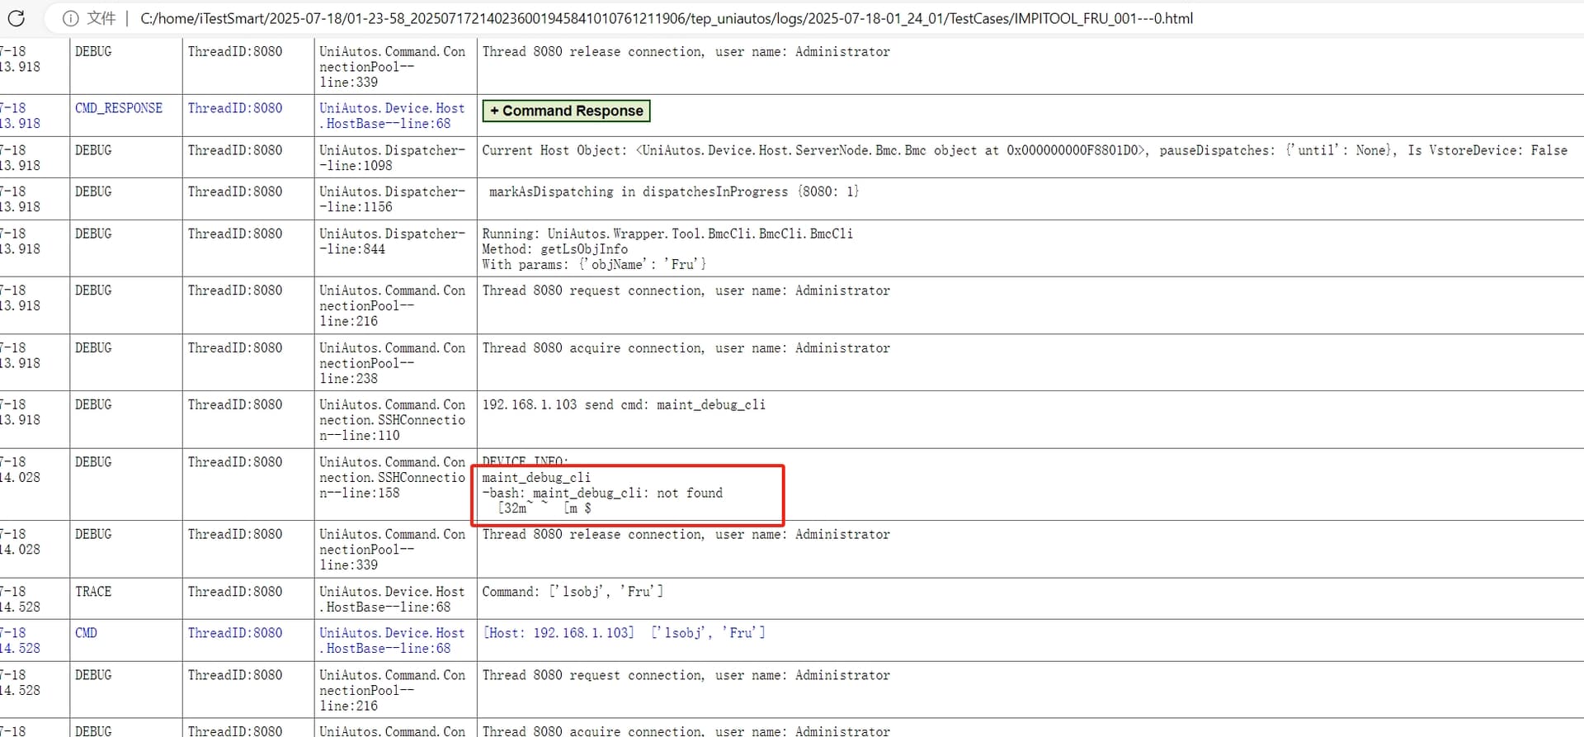Open HostBase line:68 link in CMD row
Viewport: 1584px width, 737px height.
[391, 640]
